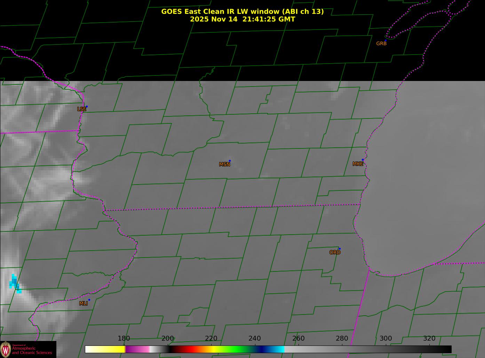Click the red W crest logo
The width and height of the screenshot is (485, 358).
pos(6,349)
